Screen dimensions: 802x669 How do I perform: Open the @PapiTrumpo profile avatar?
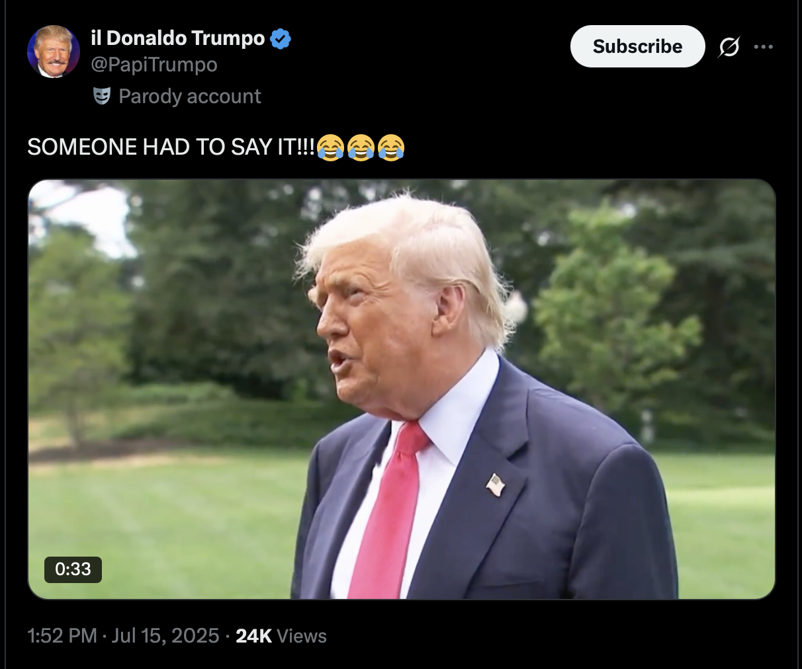point(54,52)
